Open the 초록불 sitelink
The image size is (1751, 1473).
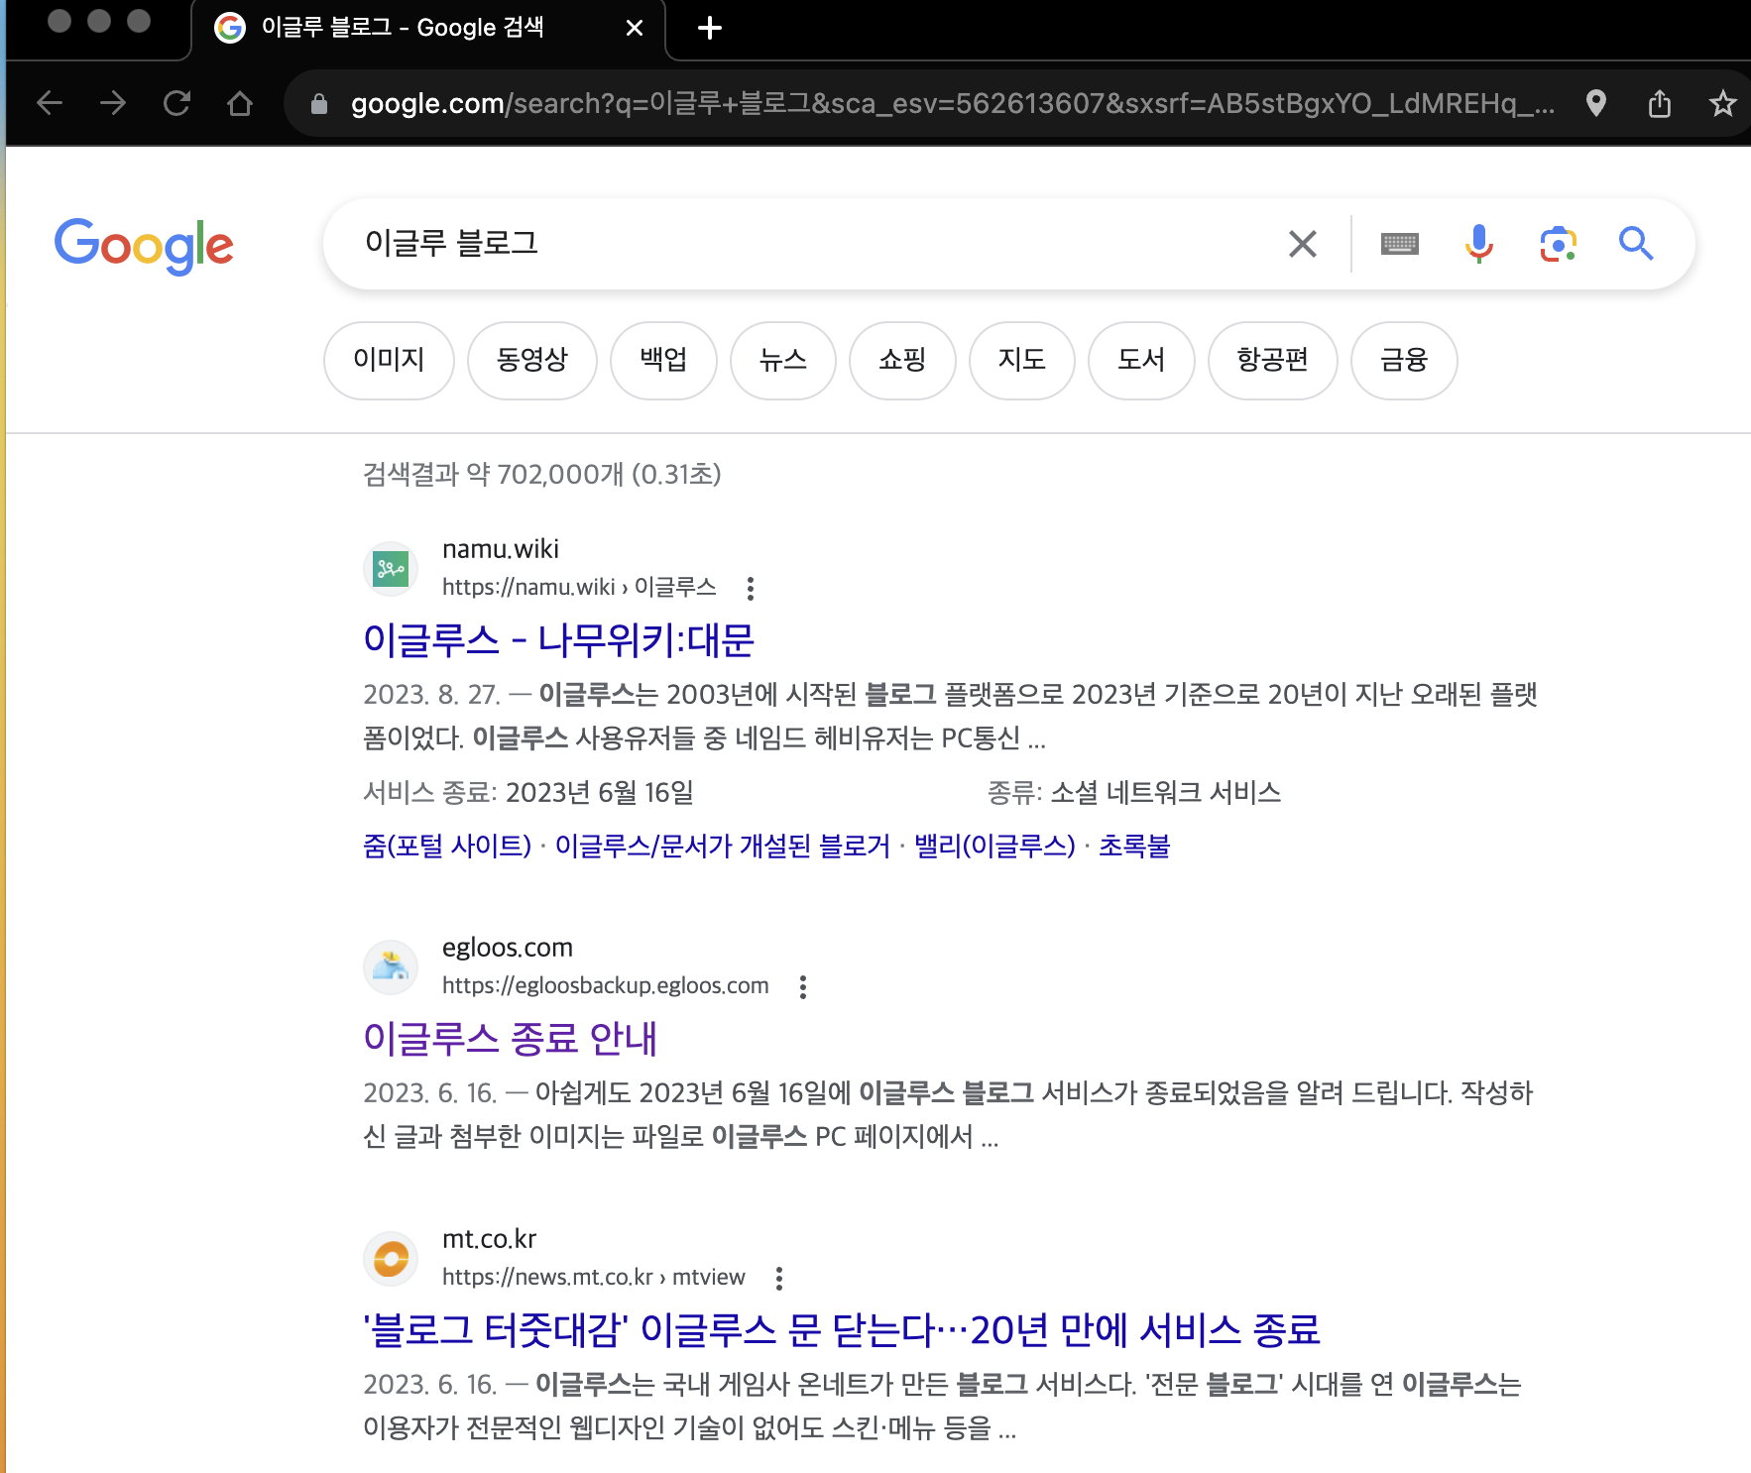(1134, 846)
